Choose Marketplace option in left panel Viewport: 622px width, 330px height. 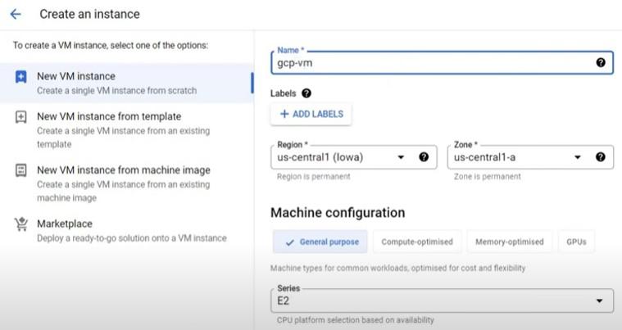click(65, 224)
